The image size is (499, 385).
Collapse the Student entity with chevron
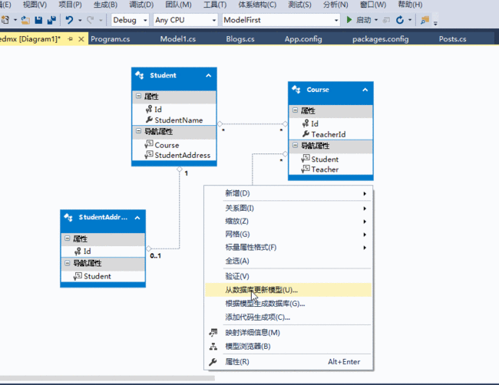tap(209, 75)
